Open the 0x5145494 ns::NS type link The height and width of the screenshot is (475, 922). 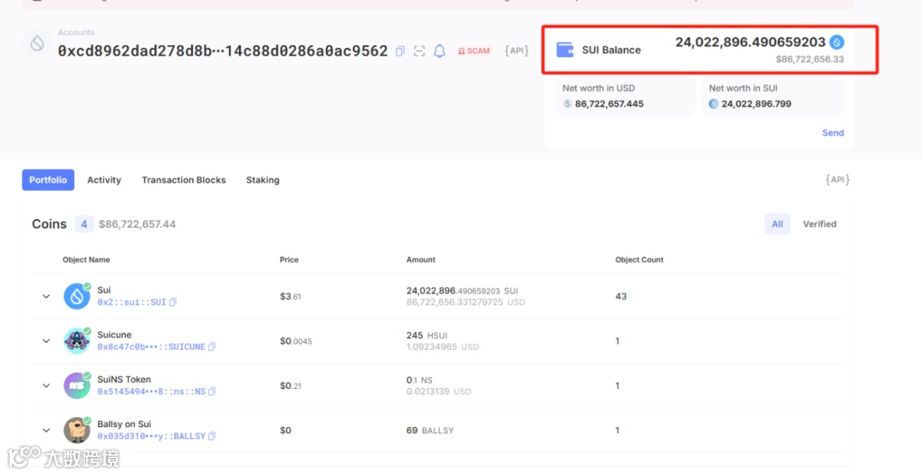pos(151,391)
